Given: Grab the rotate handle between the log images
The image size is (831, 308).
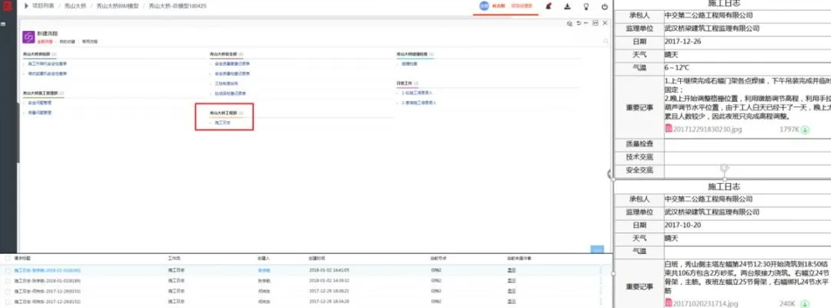Looking at the screenshot, I should (724, 168).
